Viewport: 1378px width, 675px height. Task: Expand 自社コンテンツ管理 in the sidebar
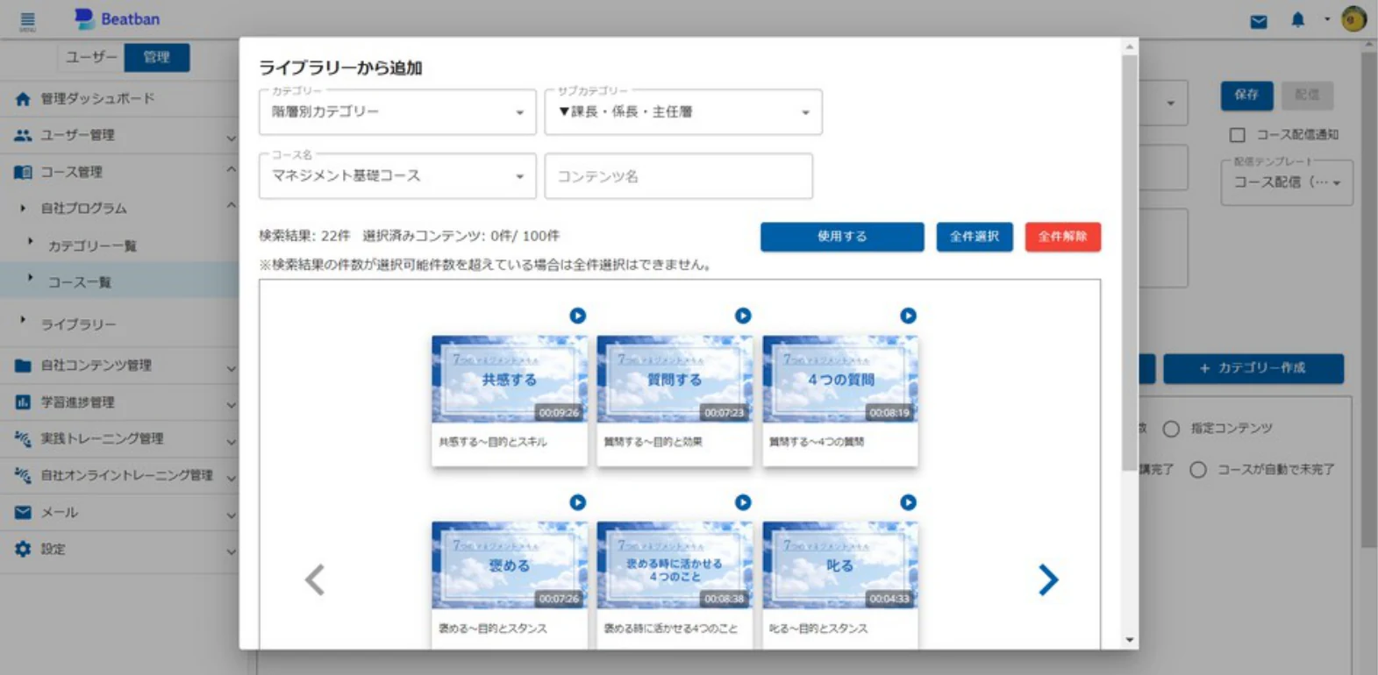point(119,366)
